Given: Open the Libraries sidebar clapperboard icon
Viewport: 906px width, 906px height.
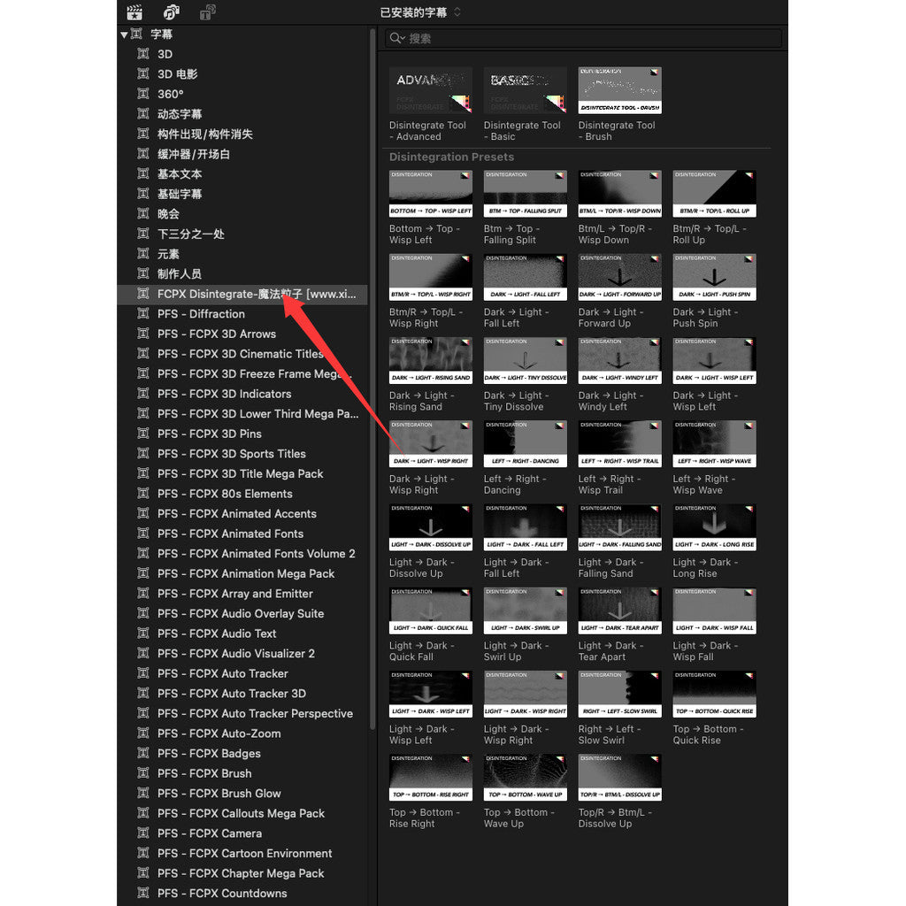Looking at the screenshot, I should click(134, 12).
